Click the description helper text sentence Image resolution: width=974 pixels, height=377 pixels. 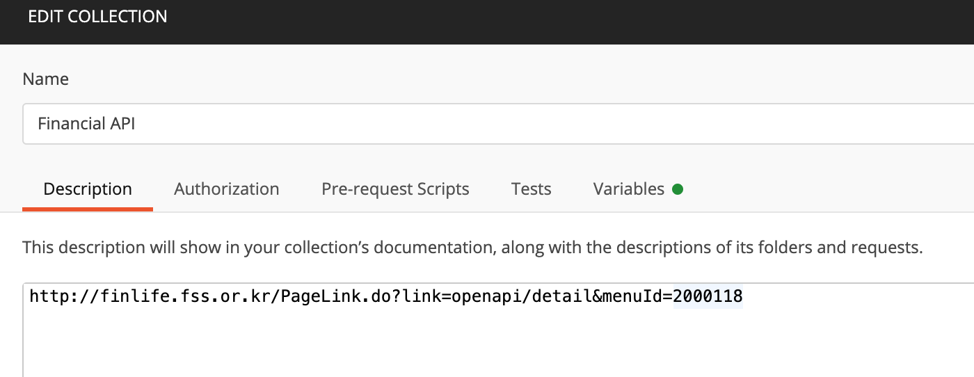click(x=473, y=247)
